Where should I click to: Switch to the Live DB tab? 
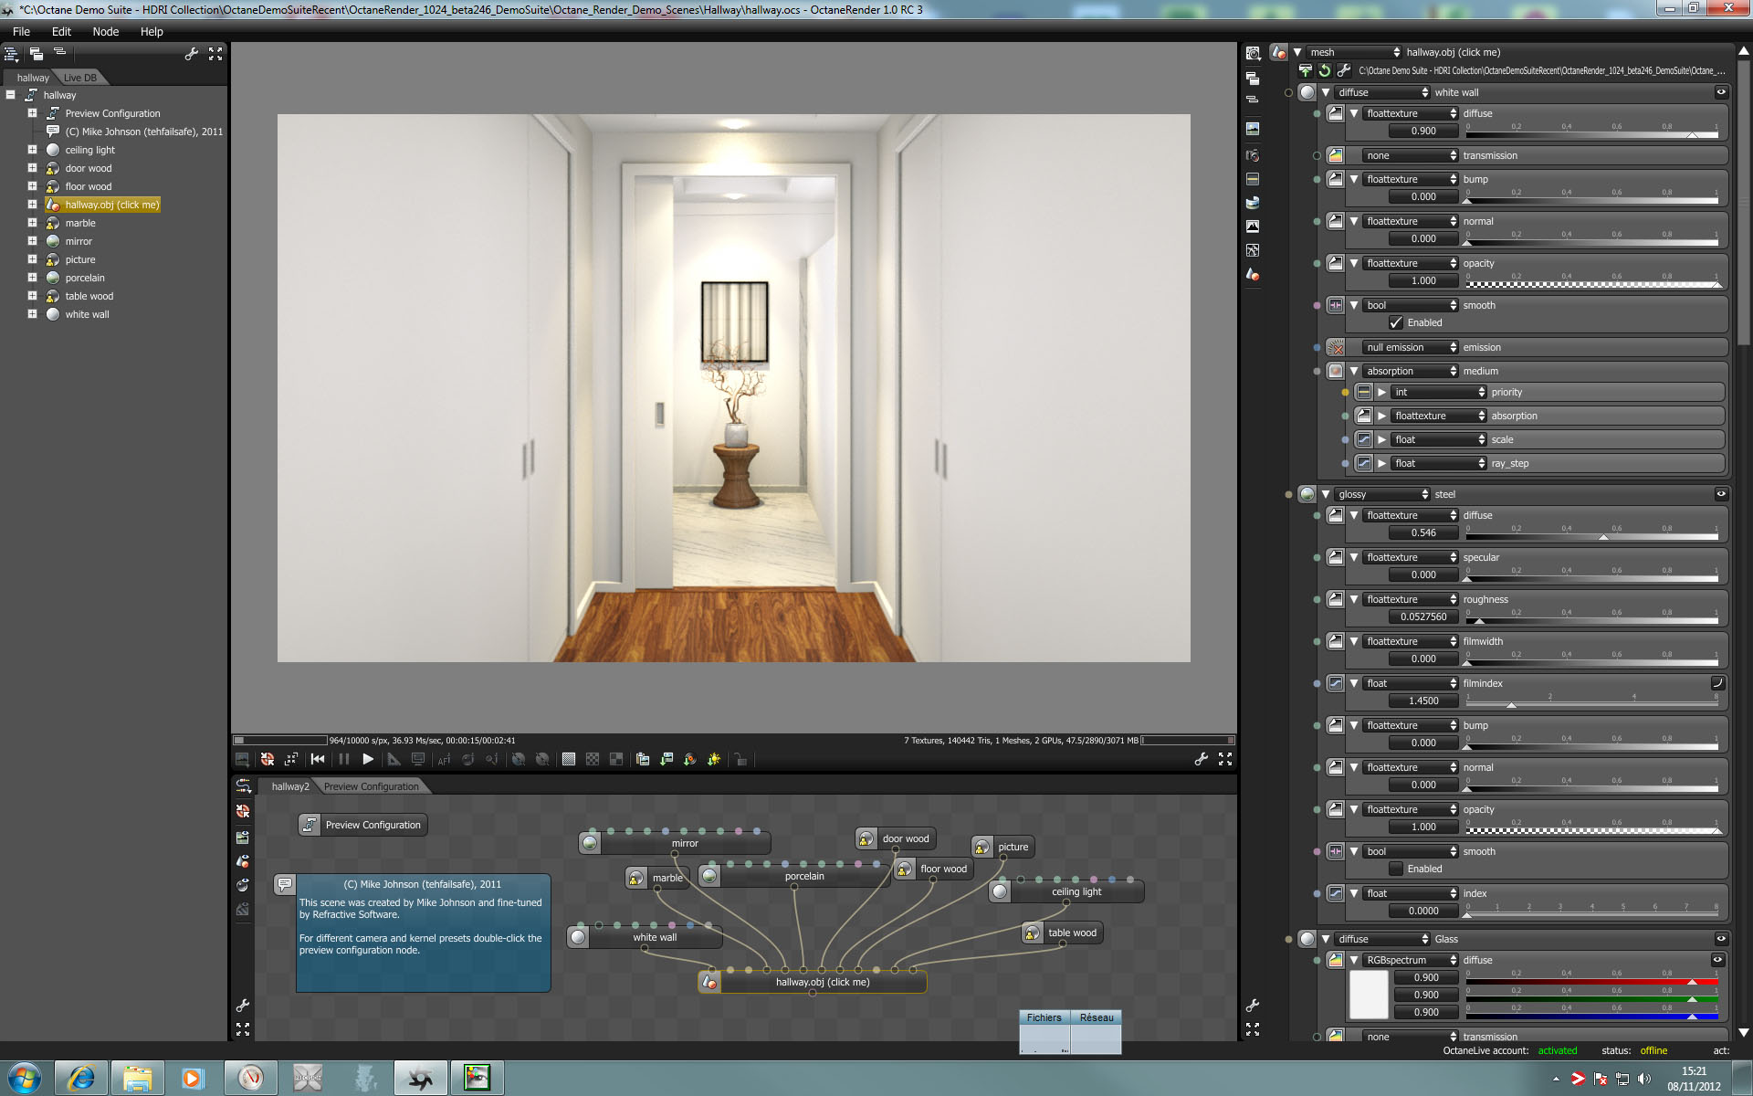(x=79, y=78)
